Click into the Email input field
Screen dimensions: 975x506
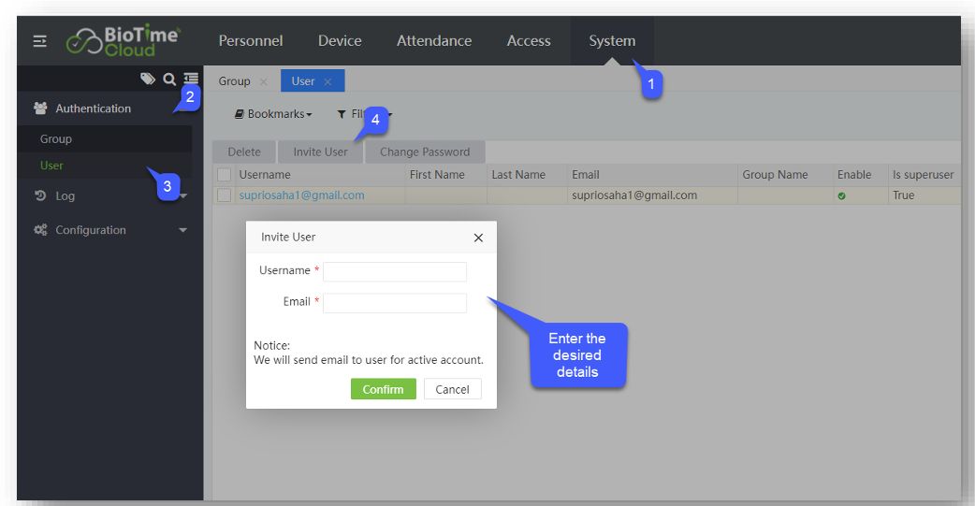click(x=394, y=303)
